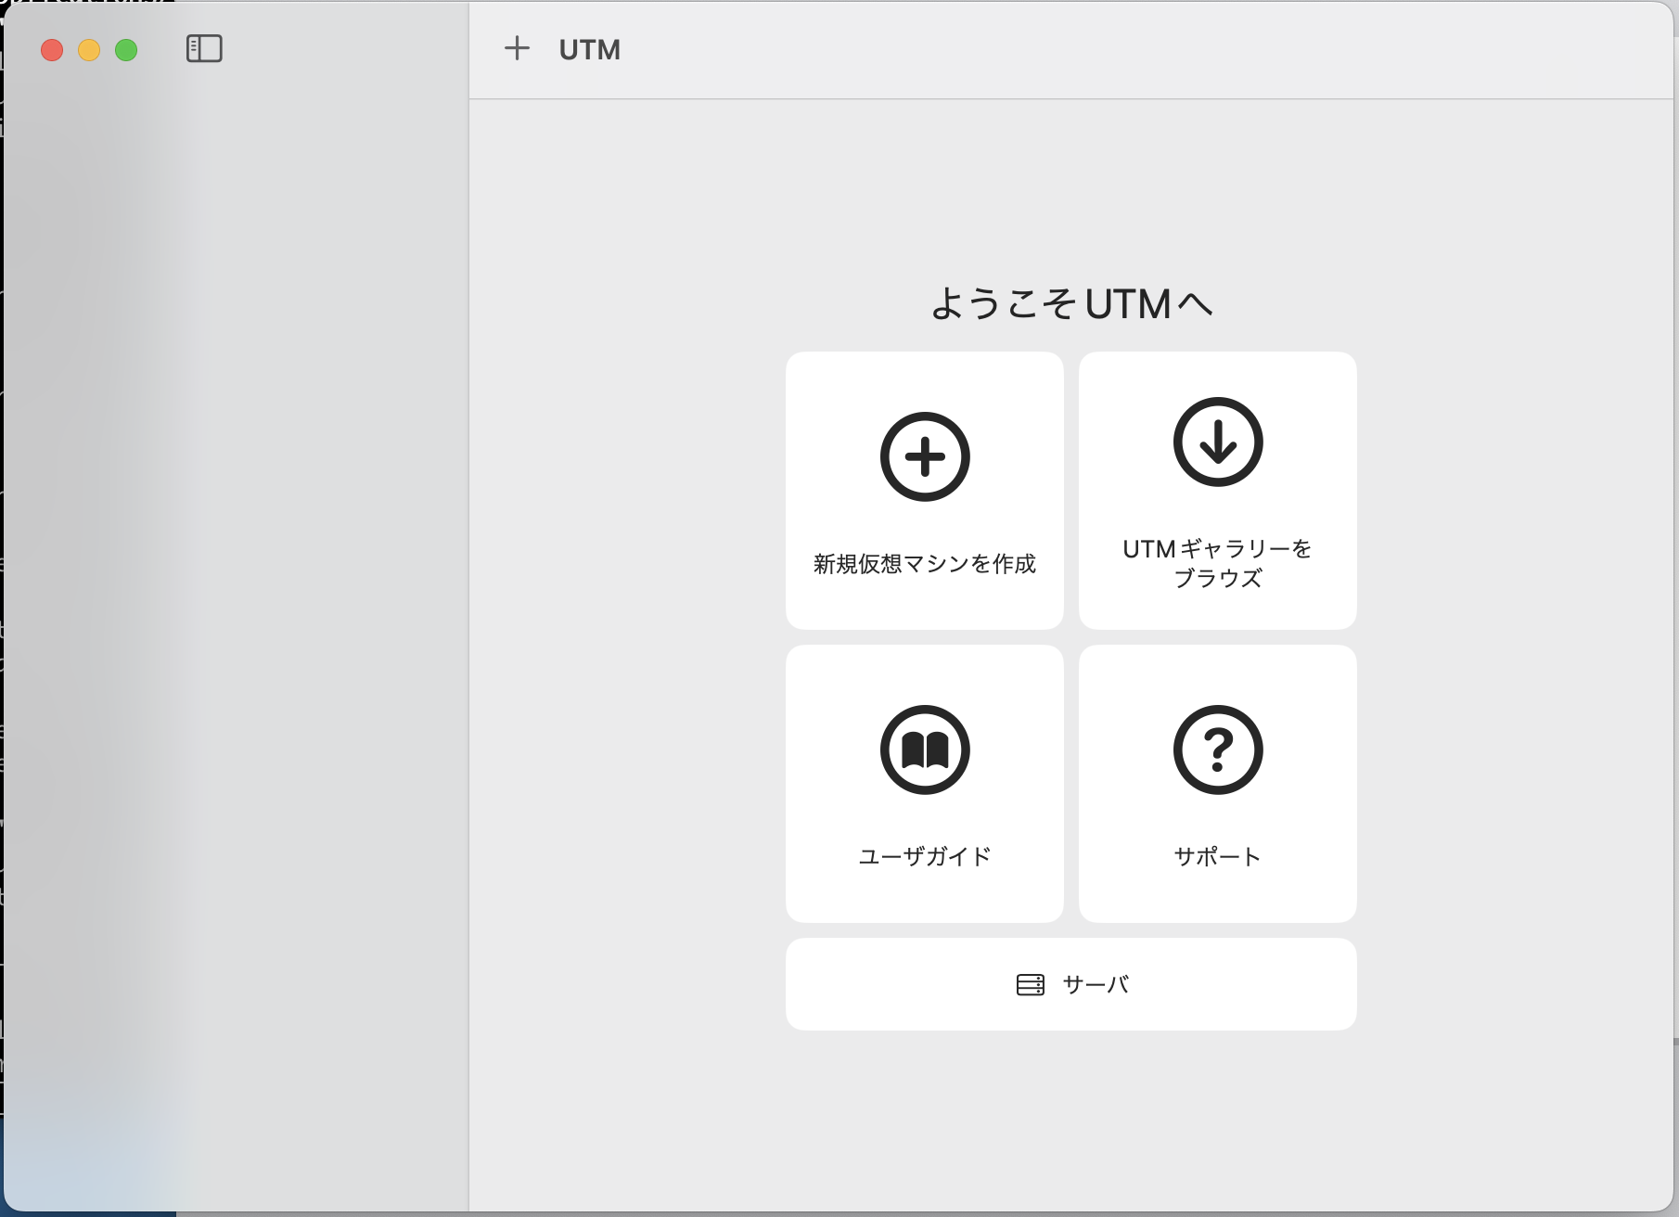Click the UTM title in the toolbar

tap(590, 50)
